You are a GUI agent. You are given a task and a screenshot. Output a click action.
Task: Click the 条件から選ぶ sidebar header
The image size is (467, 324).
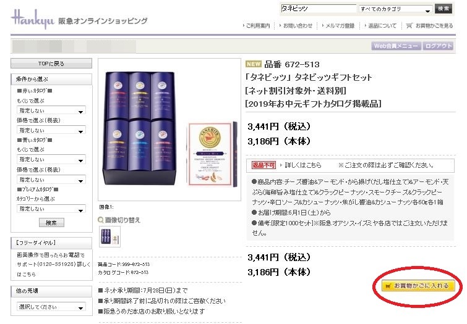(x=51, y=79)
